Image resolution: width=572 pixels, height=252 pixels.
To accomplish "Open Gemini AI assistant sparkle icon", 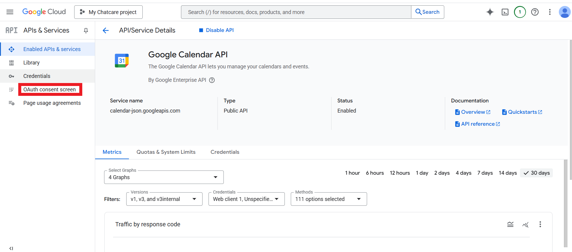I will click(490, 12).
